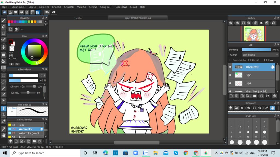
Task: Hide the 'khum hok j nx hết' layer
Action: click(230, 91)
